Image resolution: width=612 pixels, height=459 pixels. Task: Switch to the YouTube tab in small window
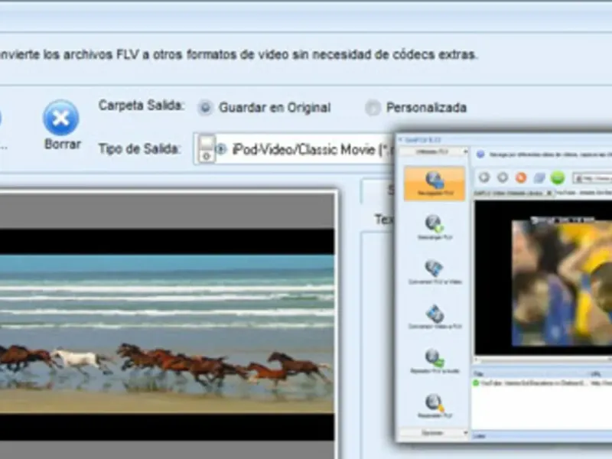(x=583, y=193)
